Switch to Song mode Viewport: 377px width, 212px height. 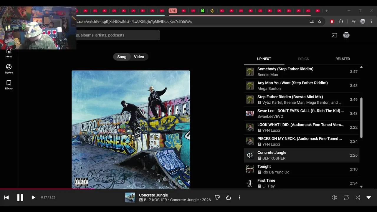tap(122, 57)
